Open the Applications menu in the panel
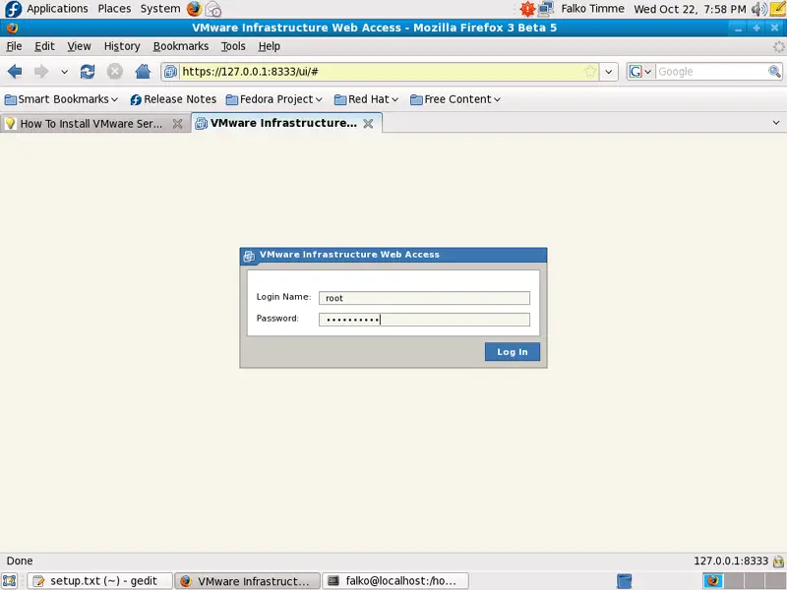Viewport: 787px width, 590px height. point(57,9)
